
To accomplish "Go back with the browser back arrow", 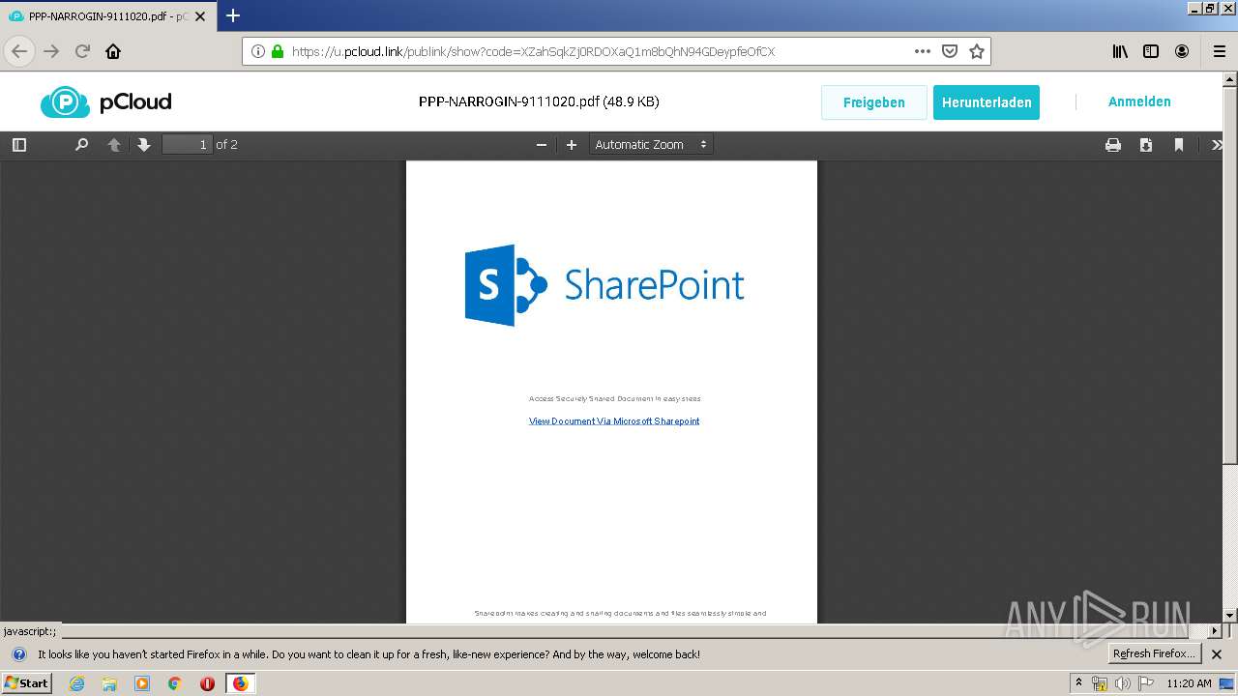I will point(19,51).
